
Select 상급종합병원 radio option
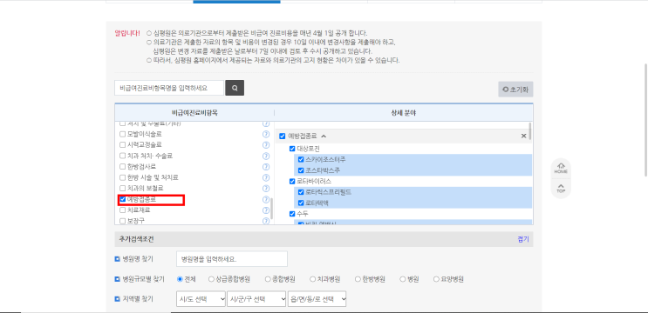211,279
